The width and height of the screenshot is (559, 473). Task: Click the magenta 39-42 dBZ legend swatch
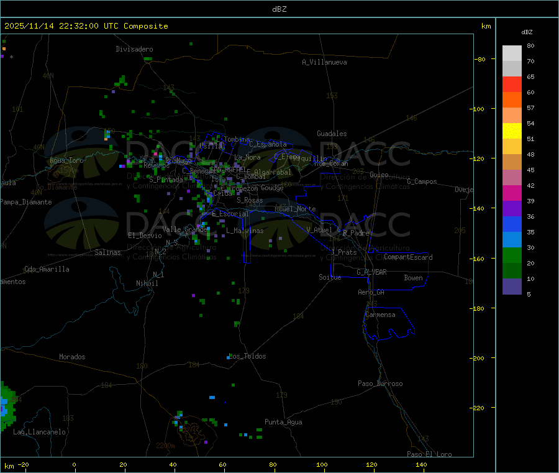pyautogui.click(x=512, y=193)
